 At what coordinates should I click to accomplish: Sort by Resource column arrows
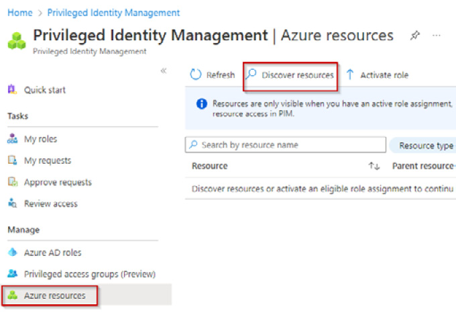tap(374, 166)
